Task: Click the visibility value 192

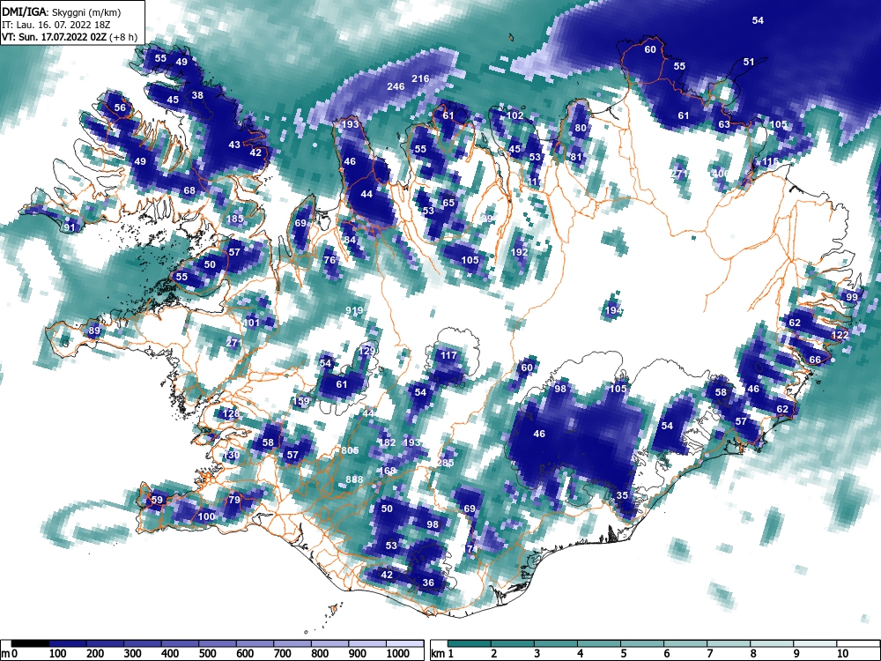Action: (x=519, y=252)
